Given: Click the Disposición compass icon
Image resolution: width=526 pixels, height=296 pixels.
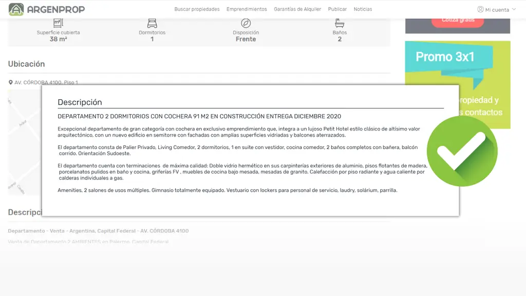Looking at the screenshot, I should 246,23.
